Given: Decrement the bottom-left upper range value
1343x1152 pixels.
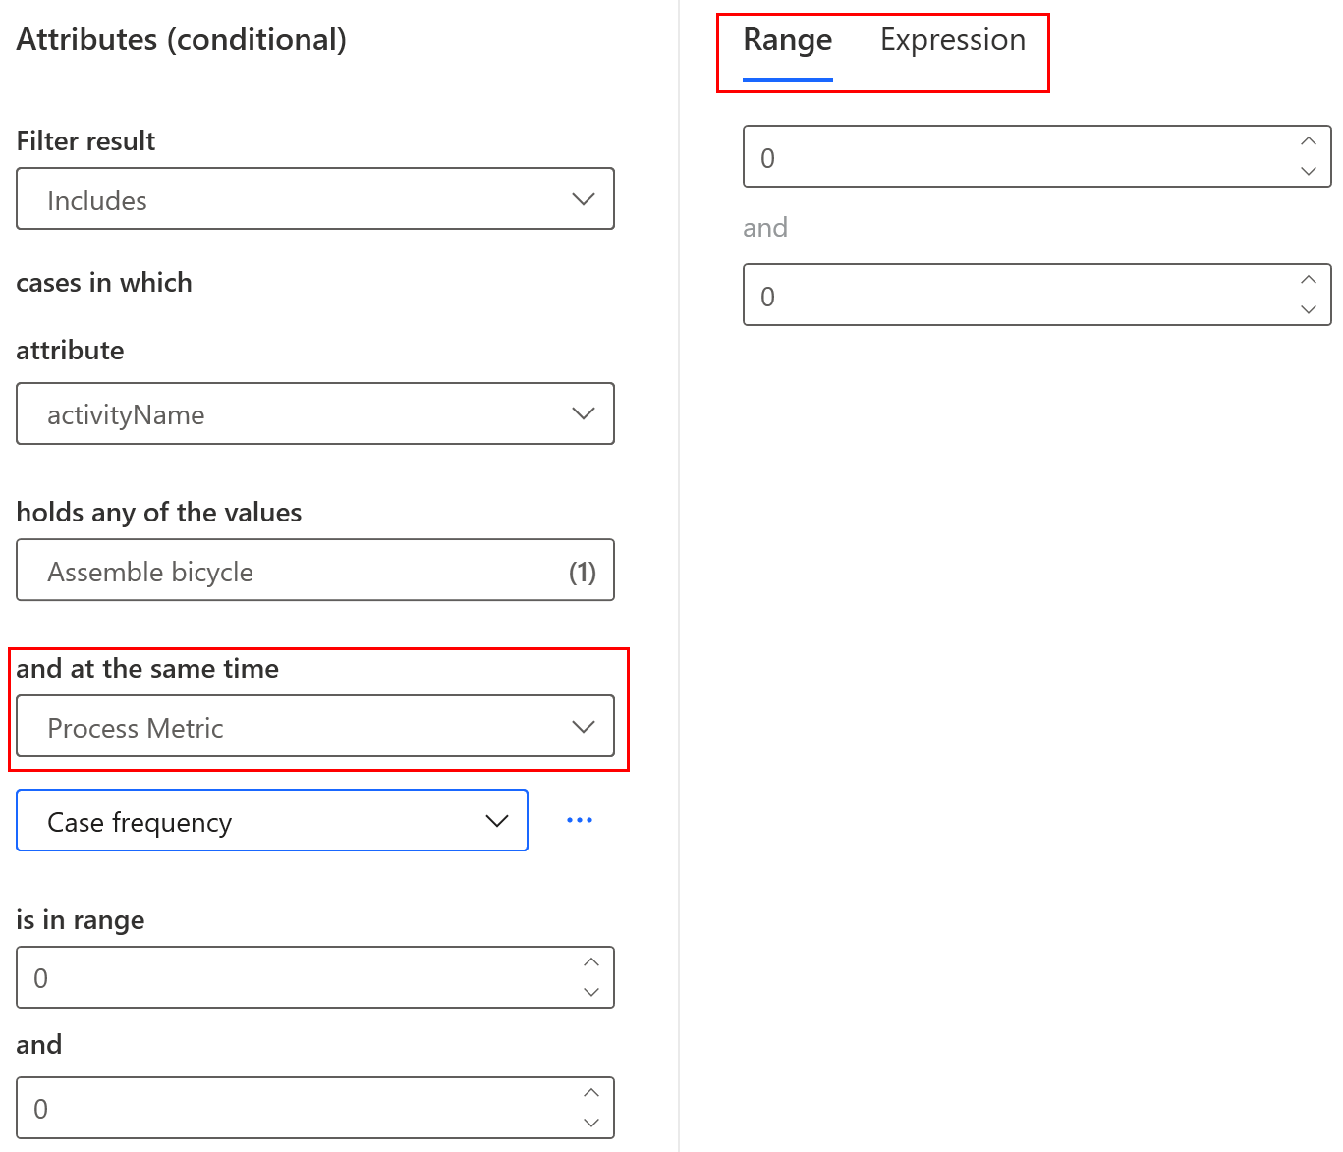Looking at the screenshot, I should [590, 1123].
